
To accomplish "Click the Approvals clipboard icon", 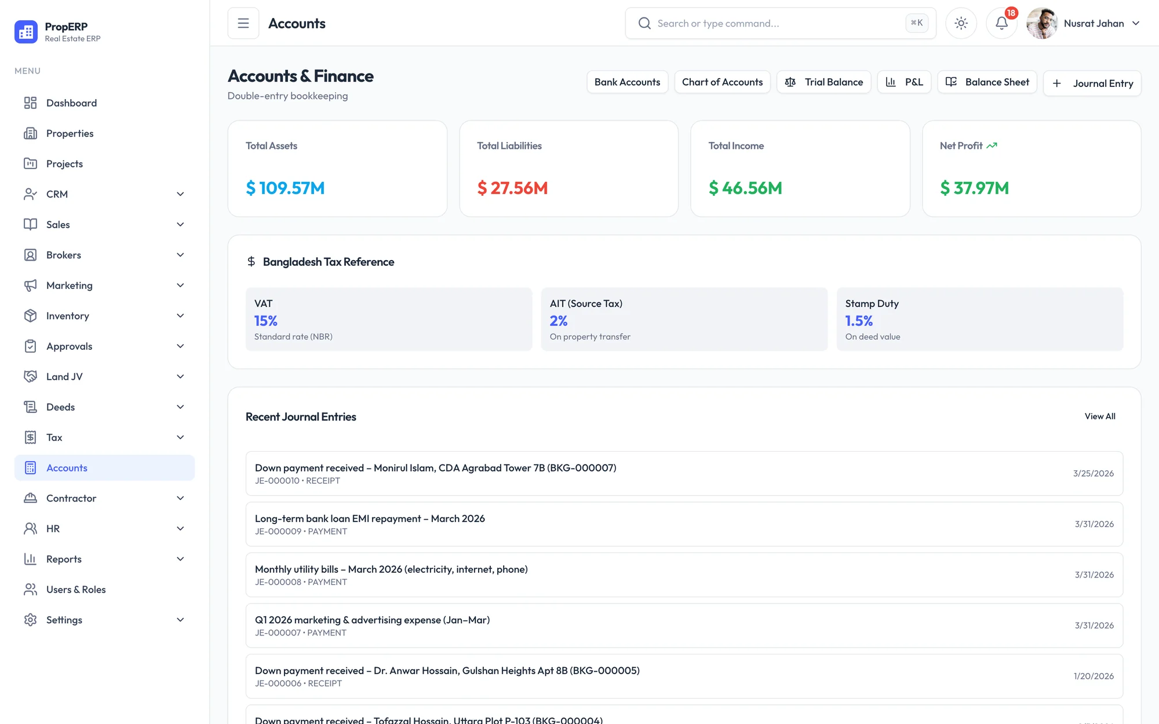I will [30, 346].
